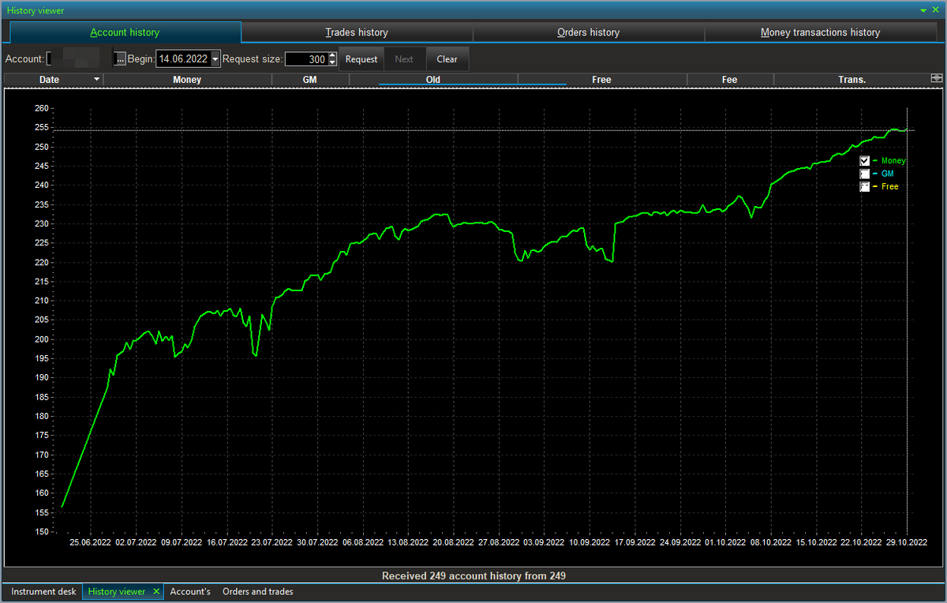Click x-axis date label 20.08.2022

(453, 543)
